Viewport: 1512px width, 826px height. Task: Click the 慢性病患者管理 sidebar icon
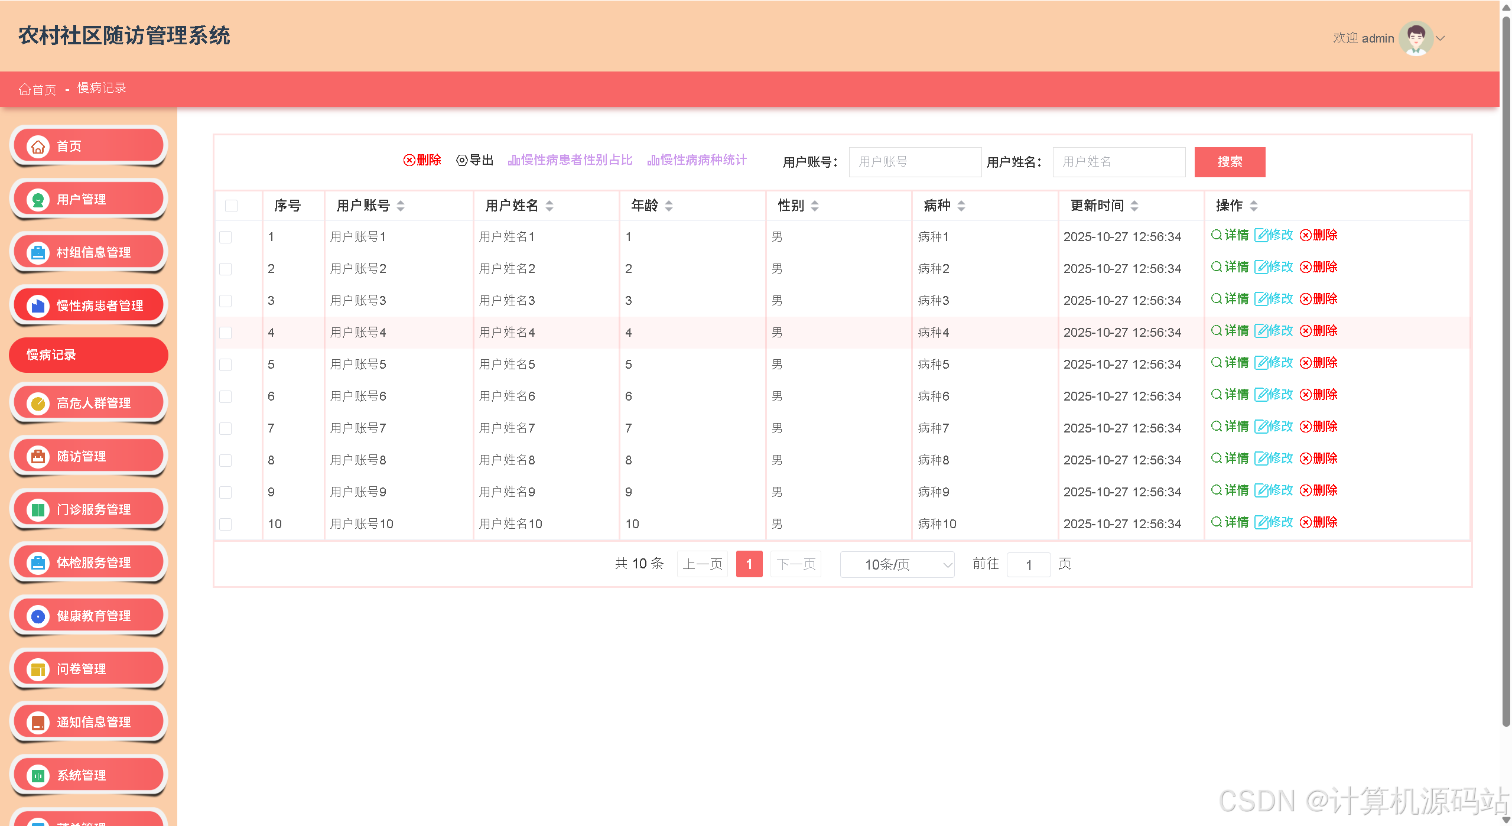(38, 306)
